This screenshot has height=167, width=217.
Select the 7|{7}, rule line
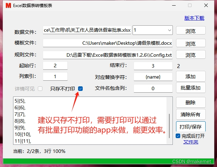coord(20,114)
